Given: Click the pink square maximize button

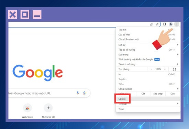Looking at the screenshot, I should point(25,15).
